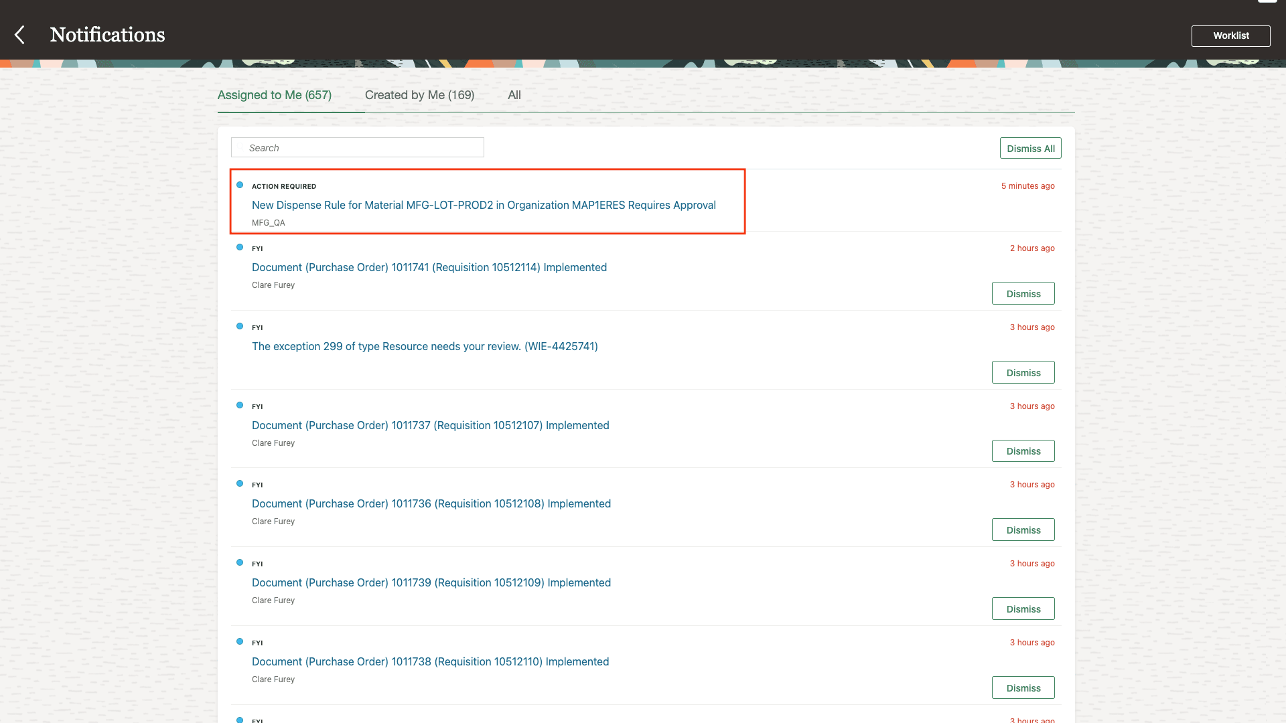Dismiss the Purchase Order 1011738 notification
The height and width of the screenshot is (723, 1286).
click(1023, 688)
